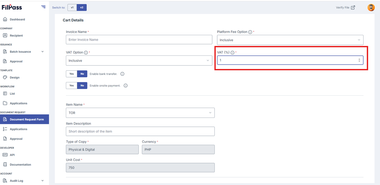Open Recipient page in sidebar
The image size is (380, 185).
click(16, 35)
